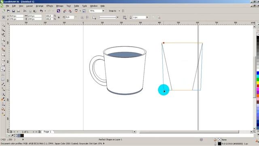259x146 pixels.
Task: Pick the red swatch in color palette
Action: click(258, 86)
